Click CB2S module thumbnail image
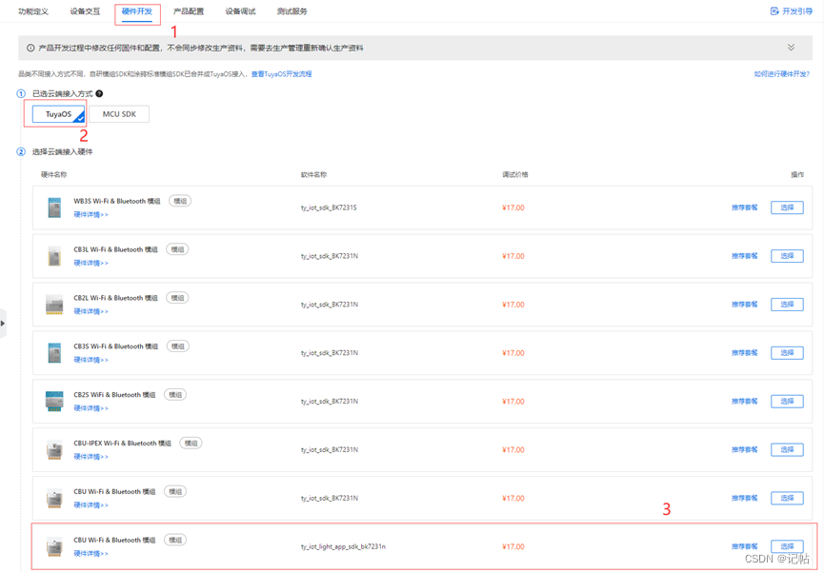Screen dimensions: 824x573 (54, 401)
